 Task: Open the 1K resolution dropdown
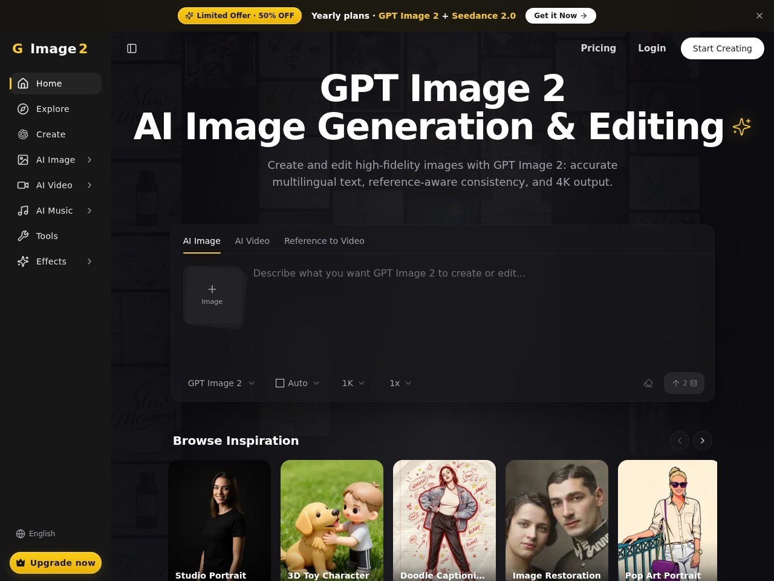point(354,383)
